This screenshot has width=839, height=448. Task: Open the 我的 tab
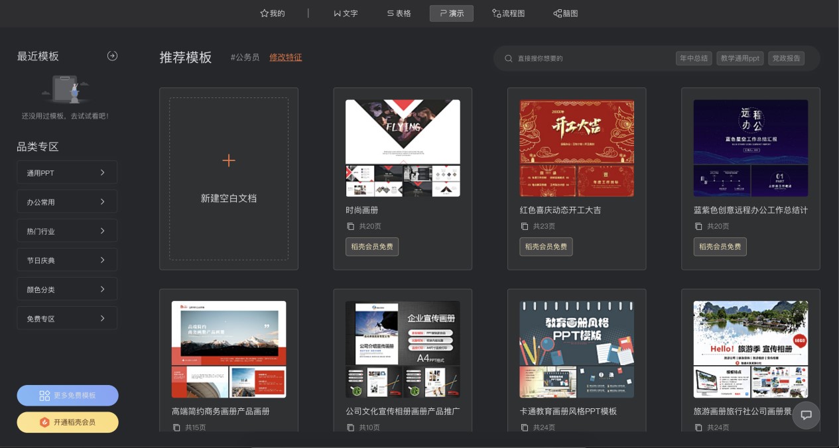click(x=272, y=13)
